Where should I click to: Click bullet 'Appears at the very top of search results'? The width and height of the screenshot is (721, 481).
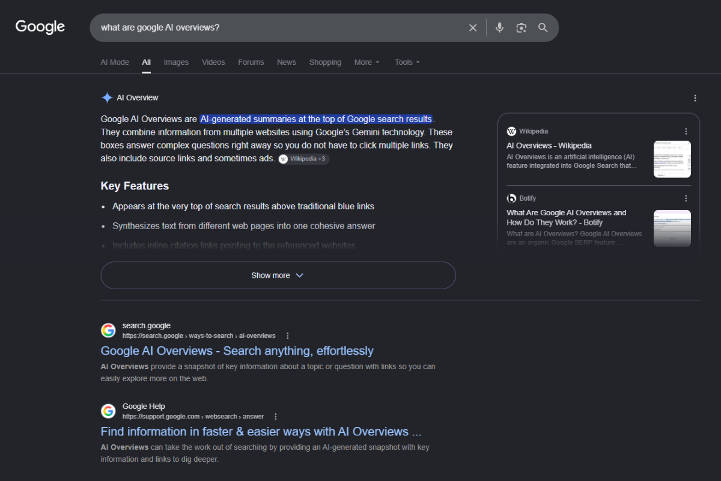point(243,207)
